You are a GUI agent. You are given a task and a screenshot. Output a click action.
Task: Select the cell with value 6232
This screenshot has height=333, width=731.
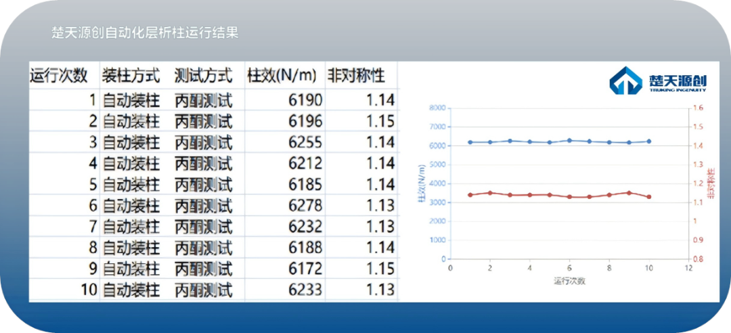click(x=305, y=227)
